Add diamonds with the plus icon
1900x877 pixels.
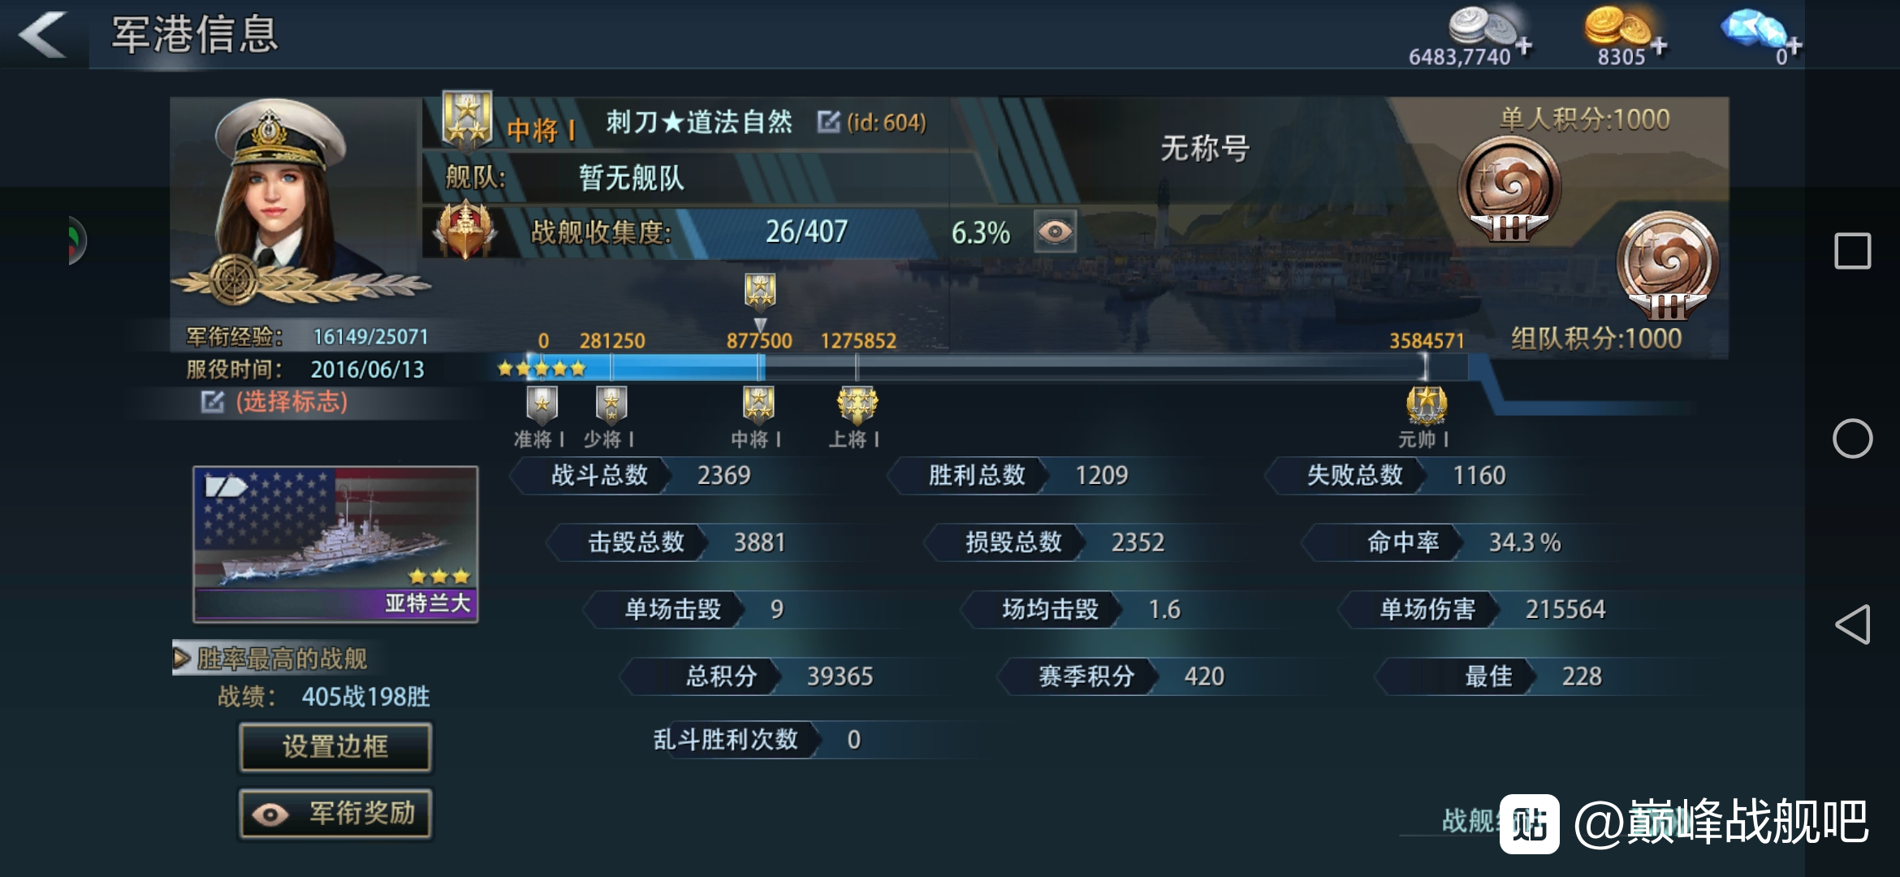tap(1794, 46)
